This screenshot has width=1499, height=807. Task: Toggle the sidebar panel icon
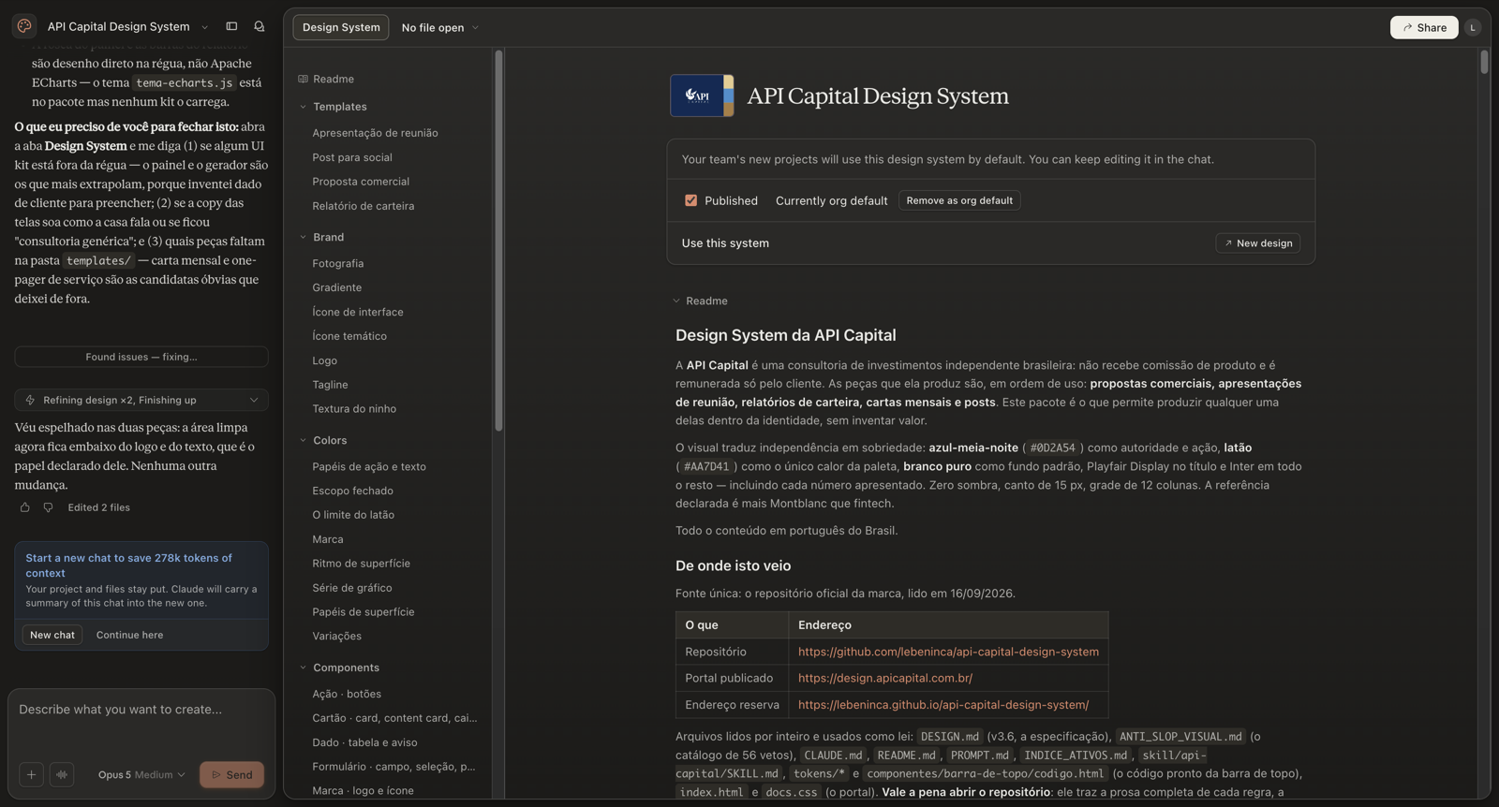231,26
